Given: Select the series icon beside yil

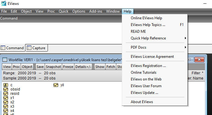Looking at the screenshot, I should click(56, 85).
